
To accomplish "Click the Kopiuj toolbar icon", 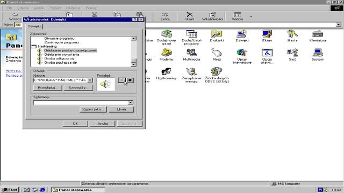I will pyautogui.click(x=117, y=15).
